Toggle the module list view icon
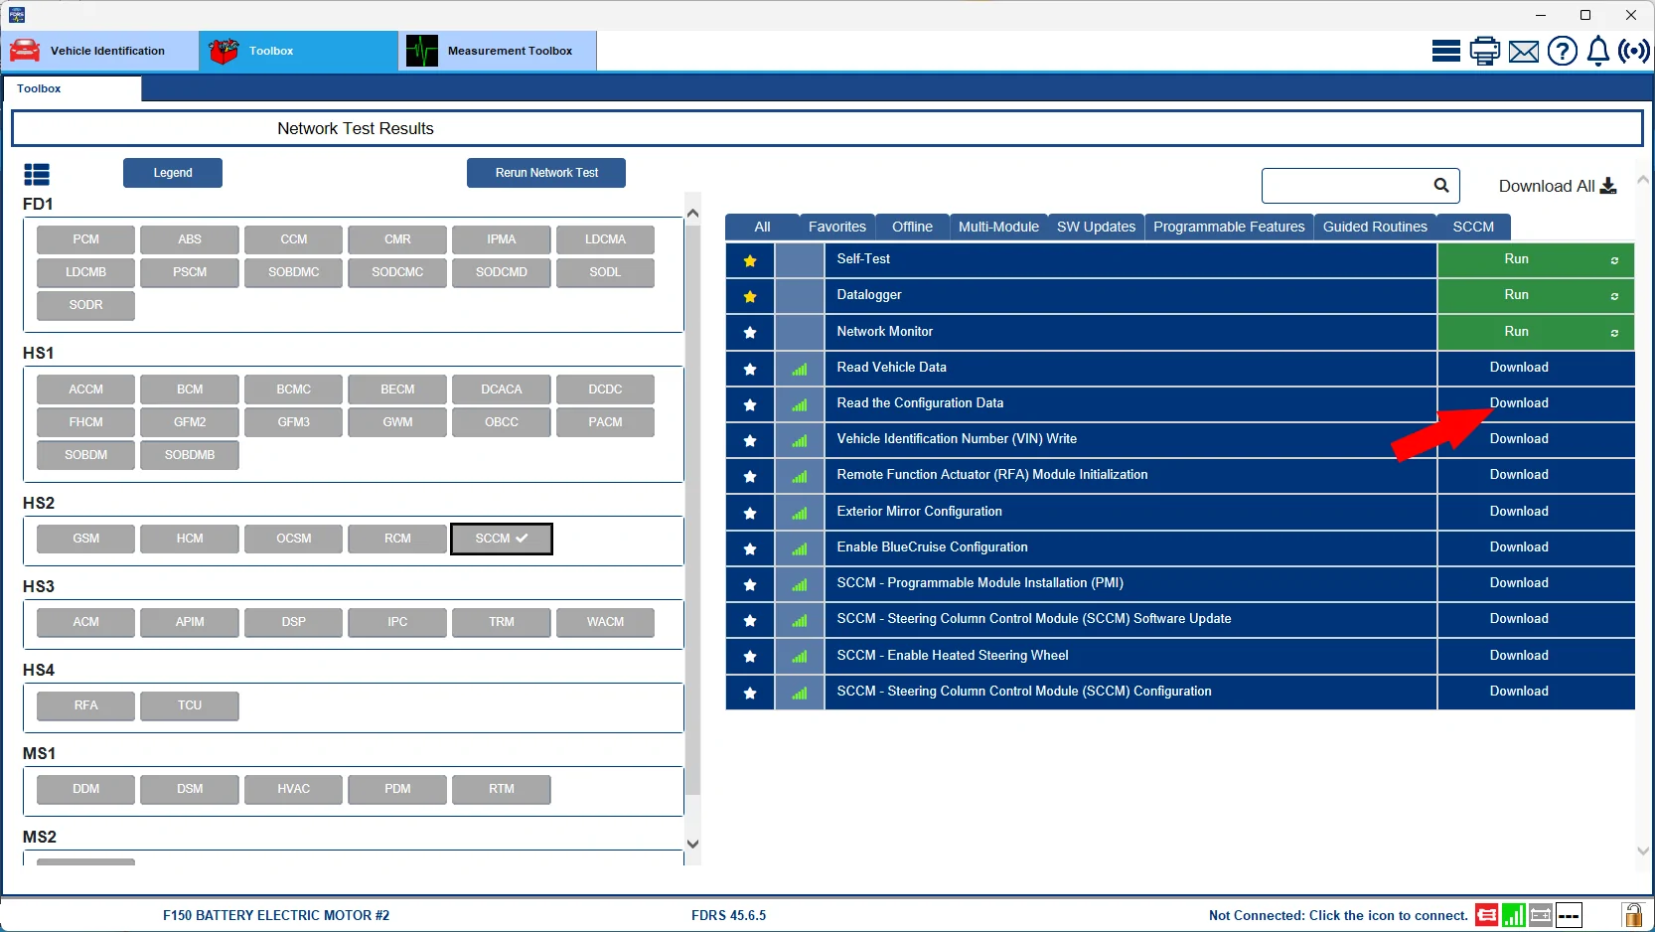Screen dimensions: 1655x932 [37, 175]
